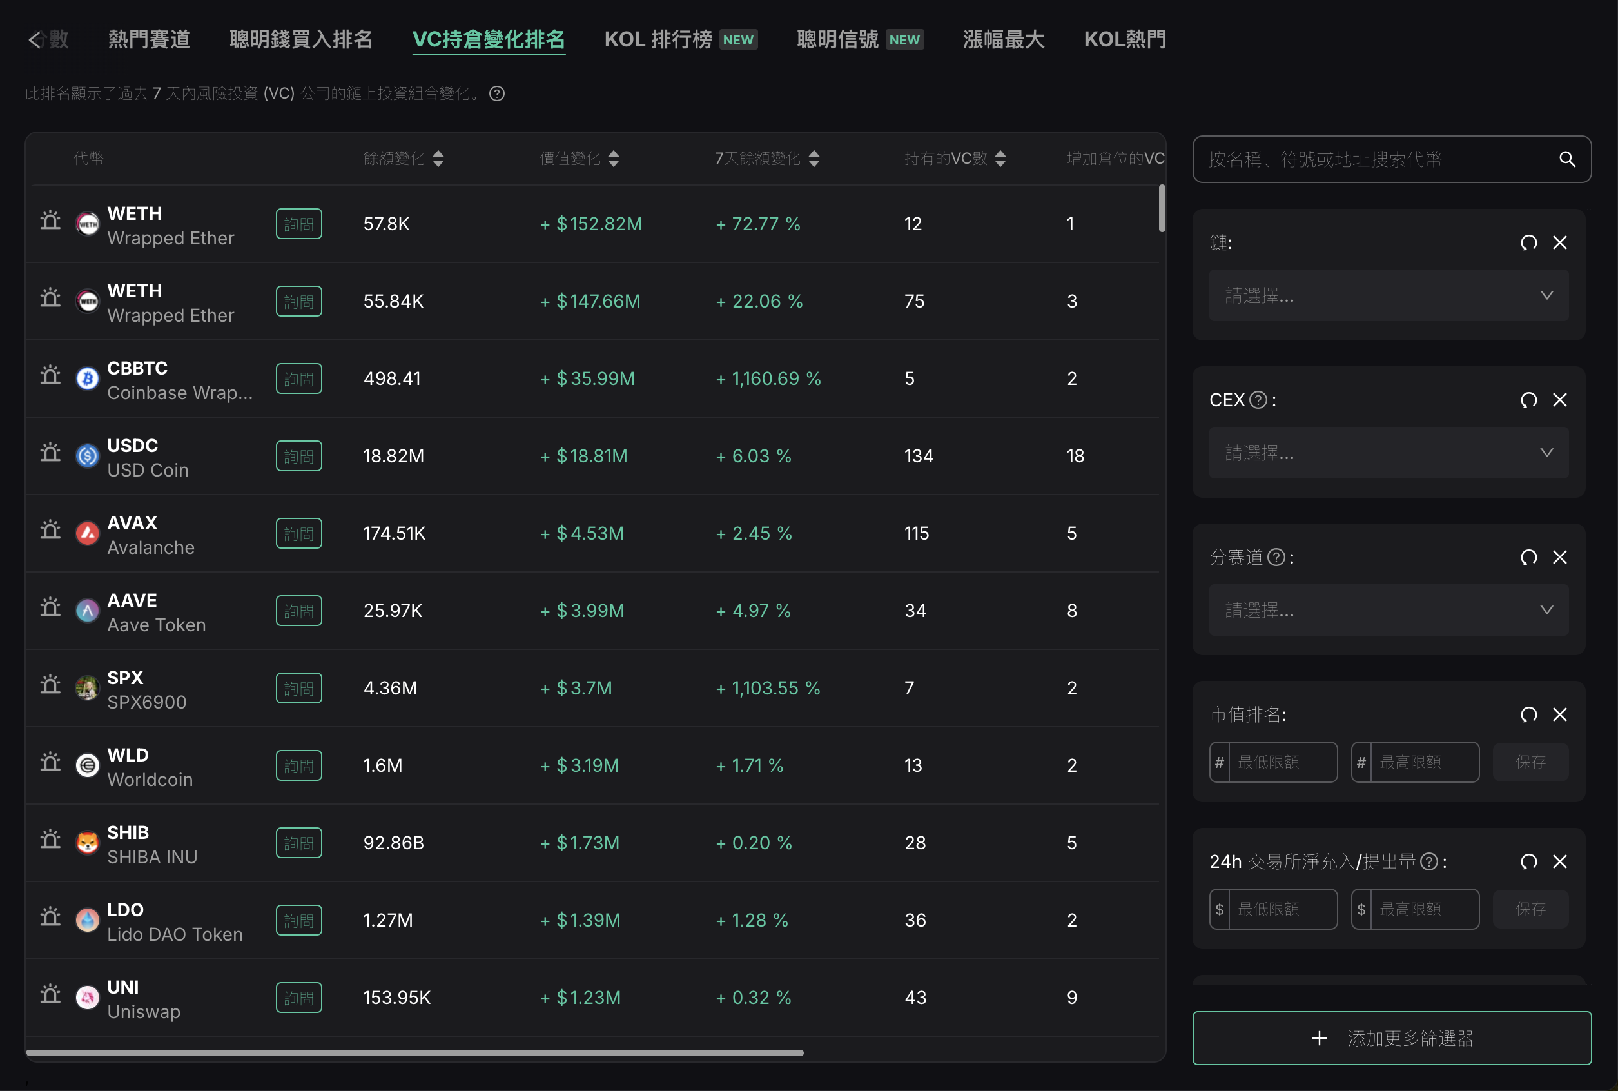Switch to KOL 排行榜 tab
Image resolution: width=1618 pixels, height=1091 pixels.
tap(658, 40)
